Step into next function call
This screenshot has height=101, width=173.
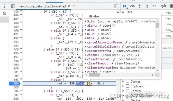[x=140, y=6]
